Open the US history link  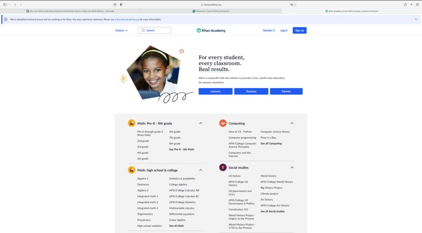(x=234, y=176)
